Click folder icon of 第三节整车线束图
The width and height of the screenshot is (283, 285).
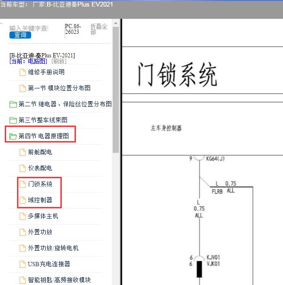(x=13, y=120)
